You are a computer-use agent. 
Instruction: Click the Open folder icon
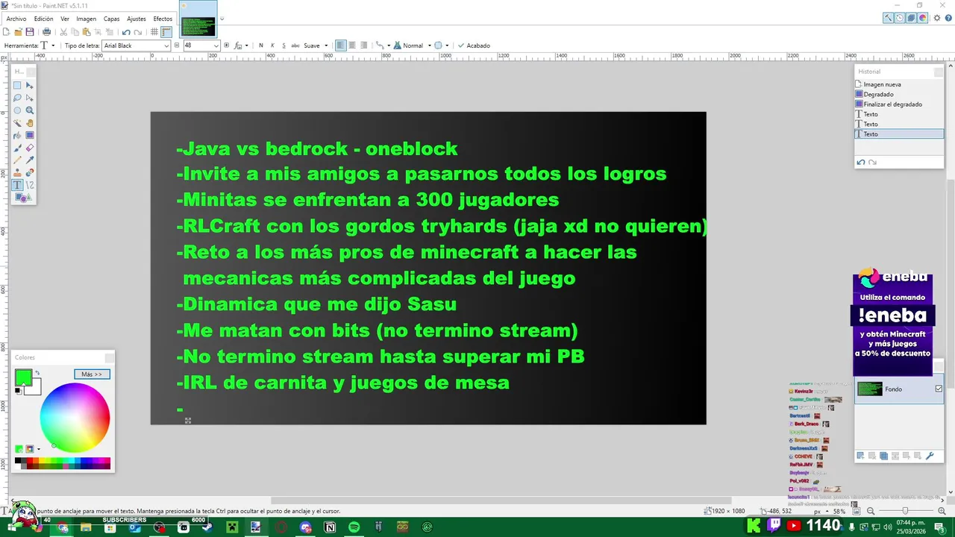pos(18,32)
